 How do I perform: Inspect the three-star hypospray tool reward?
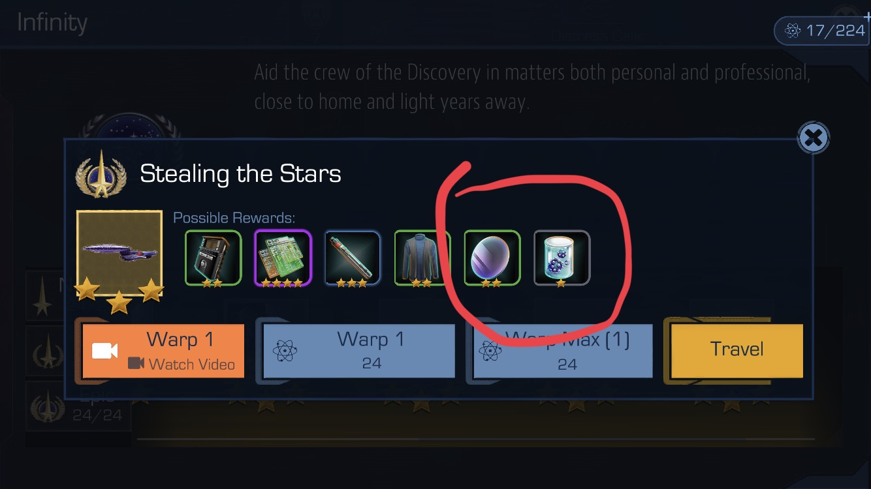point(353,258)
